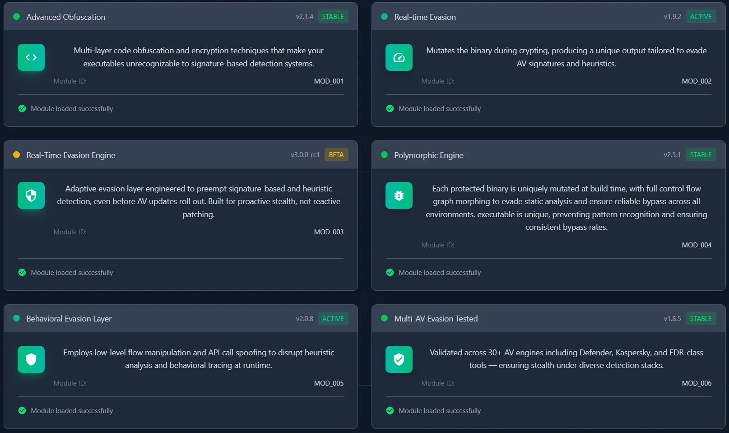The image size is (729, 433).
Task: Click the ACTIVE badge on Real-time Evasion
Action: [701, 17]
